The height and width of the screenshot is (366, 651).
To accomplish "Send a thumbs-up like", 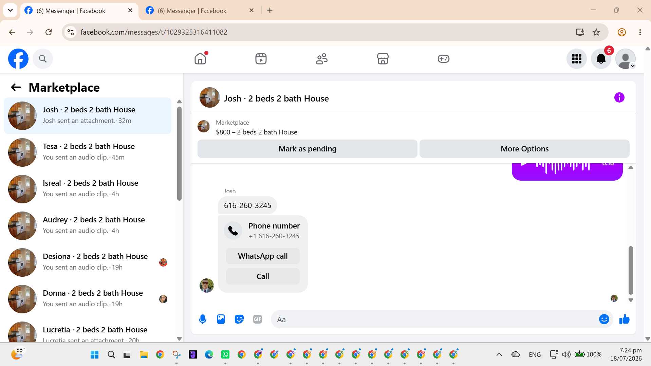I will (x=625, y=319).
